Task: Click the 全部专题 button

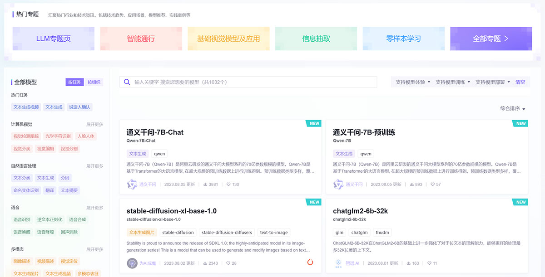Action: pyautogui.click(x=490, y=39)
